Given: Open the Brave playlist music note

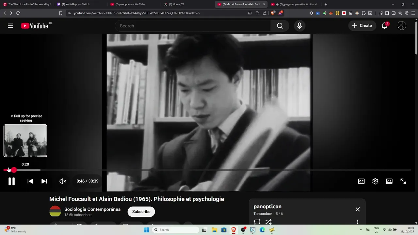Looking at the screenshot, I should coord(380,13).
